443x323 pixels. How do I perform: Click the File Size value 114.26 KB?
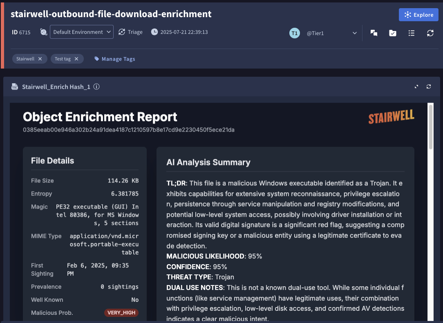point(123,180)
